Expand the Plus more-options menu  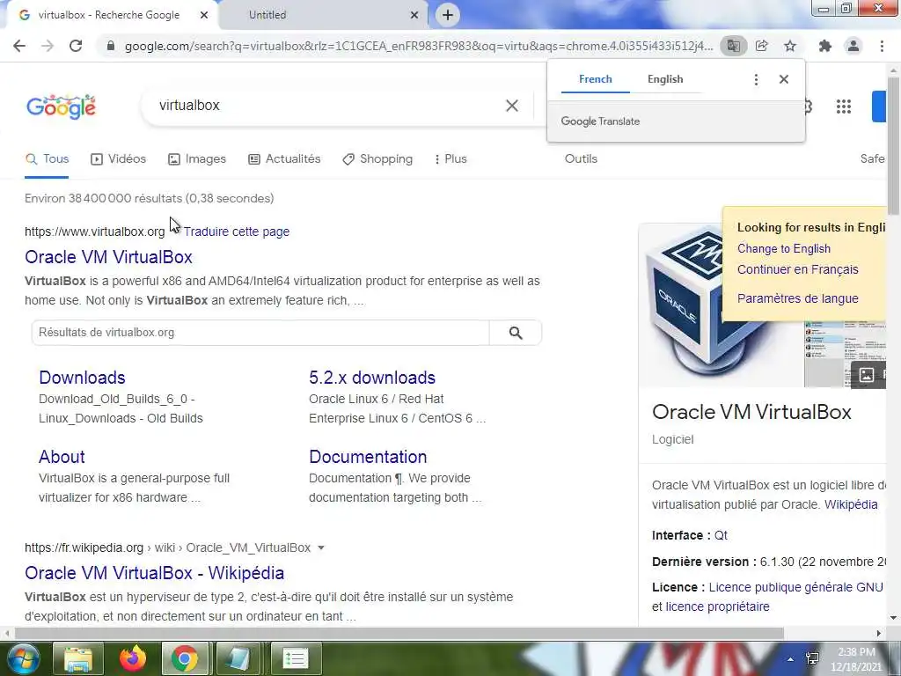point(451,159)
